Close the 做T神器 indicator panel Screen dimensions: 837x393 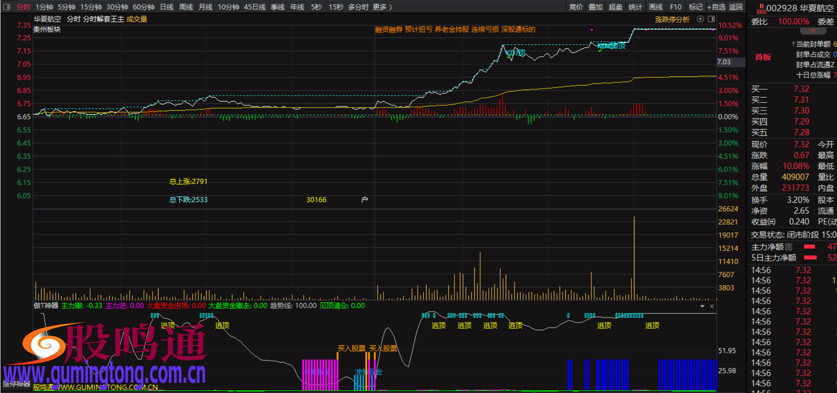coord(711,306)
